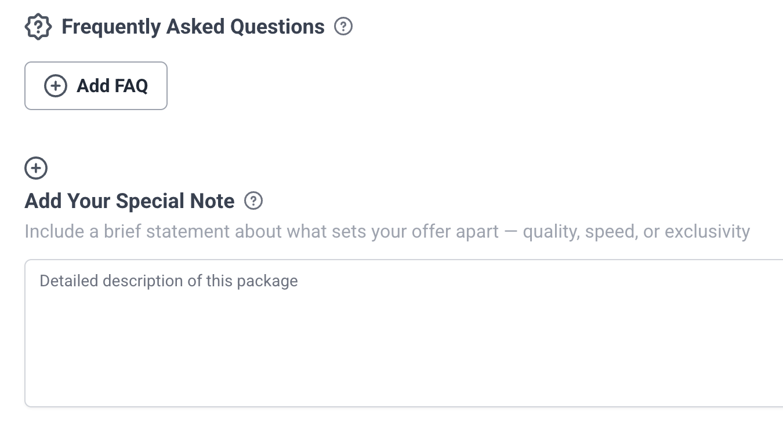Click the question mark next to FAQ title
Screen dimensions: 783x430
point(343,27)
